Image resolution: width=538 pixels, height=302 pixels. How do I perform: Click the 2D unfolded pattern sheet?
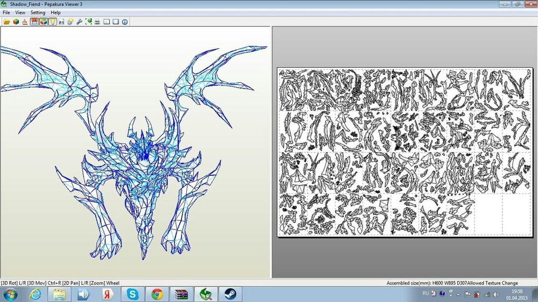405,152
